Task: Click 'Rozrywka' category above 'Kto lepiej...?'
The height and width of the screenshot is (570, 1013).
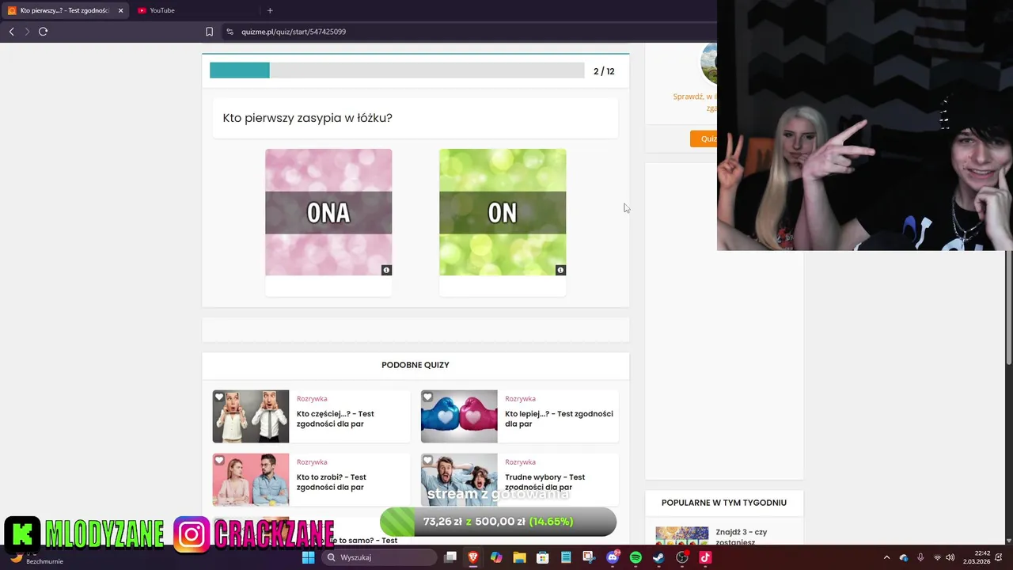Action: [x=520, y=399]
